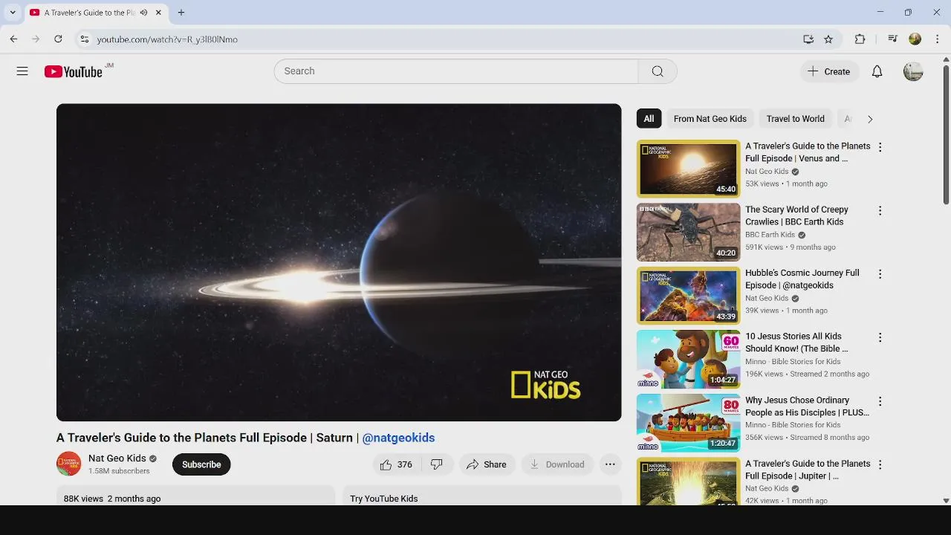Open the Create button
This screenshot has height=535, width=951.
[x=829, y=71]
